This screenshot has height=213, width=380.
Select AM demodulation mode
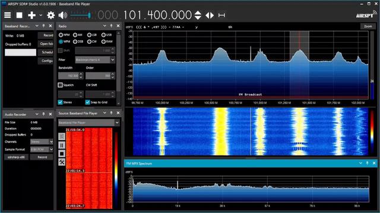click(x=75, y=35)
